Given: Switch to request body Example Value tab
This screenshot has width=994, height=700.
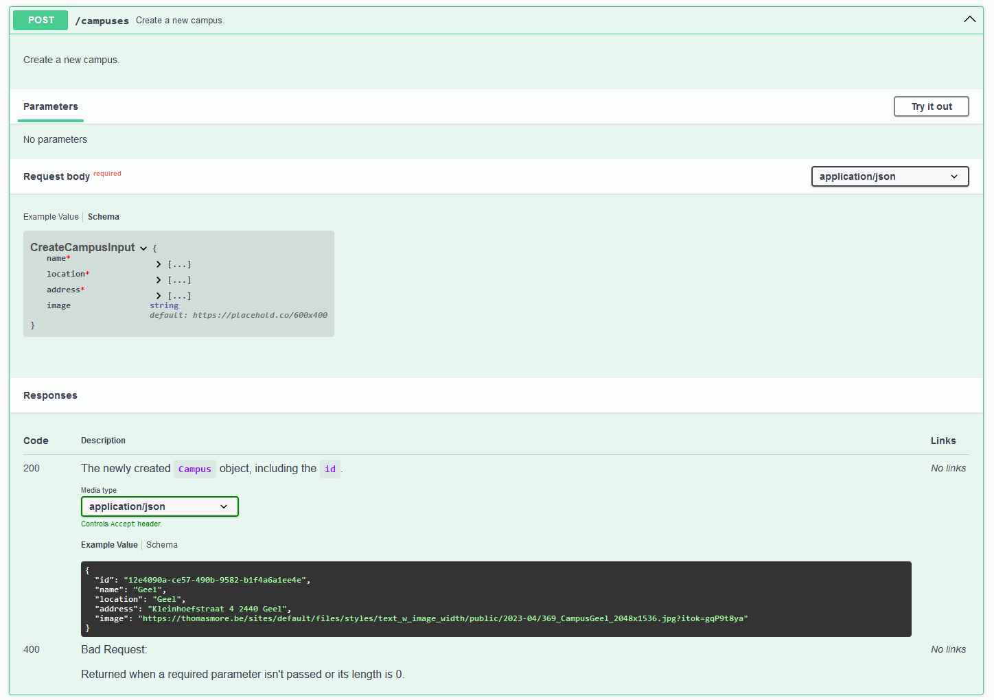Looking at the screenshot, I should pyautogui.click(x=51, y=217).
